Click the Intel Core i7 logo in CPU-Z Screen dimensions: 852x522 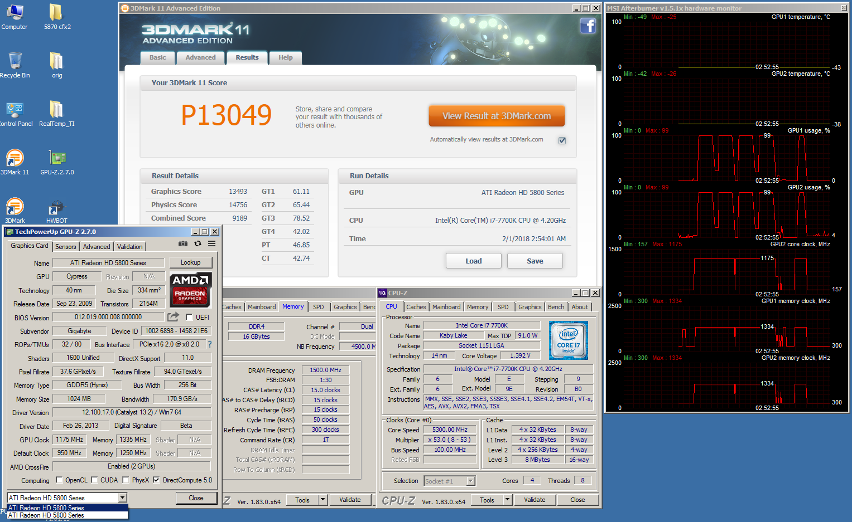569,340
